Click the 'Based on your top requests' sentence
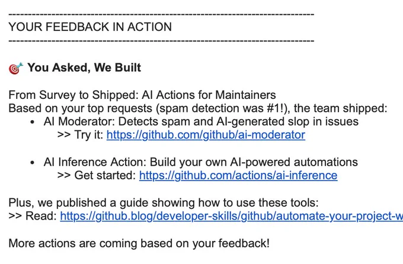 click(198, 108)
